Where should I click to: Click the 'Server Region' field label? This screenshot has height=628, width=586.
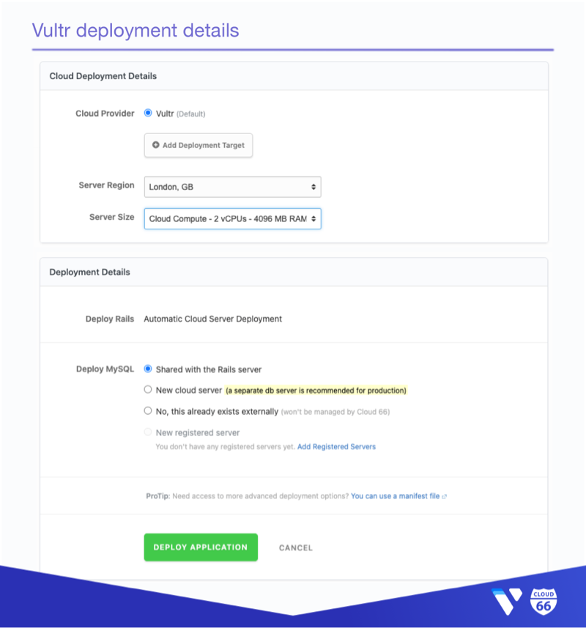pyautogui.click(x=106, y=185)
